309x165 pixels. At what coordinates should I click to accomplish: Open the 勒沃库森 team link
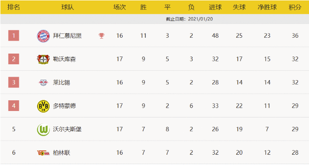64,59
